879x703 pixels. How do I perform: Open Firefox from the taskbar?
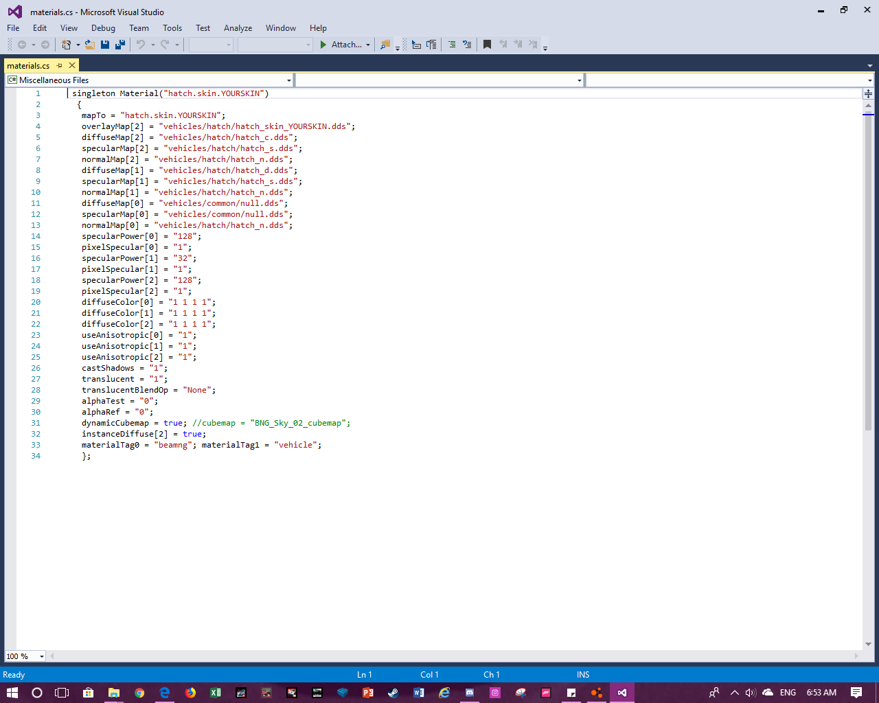click(190, 692)
